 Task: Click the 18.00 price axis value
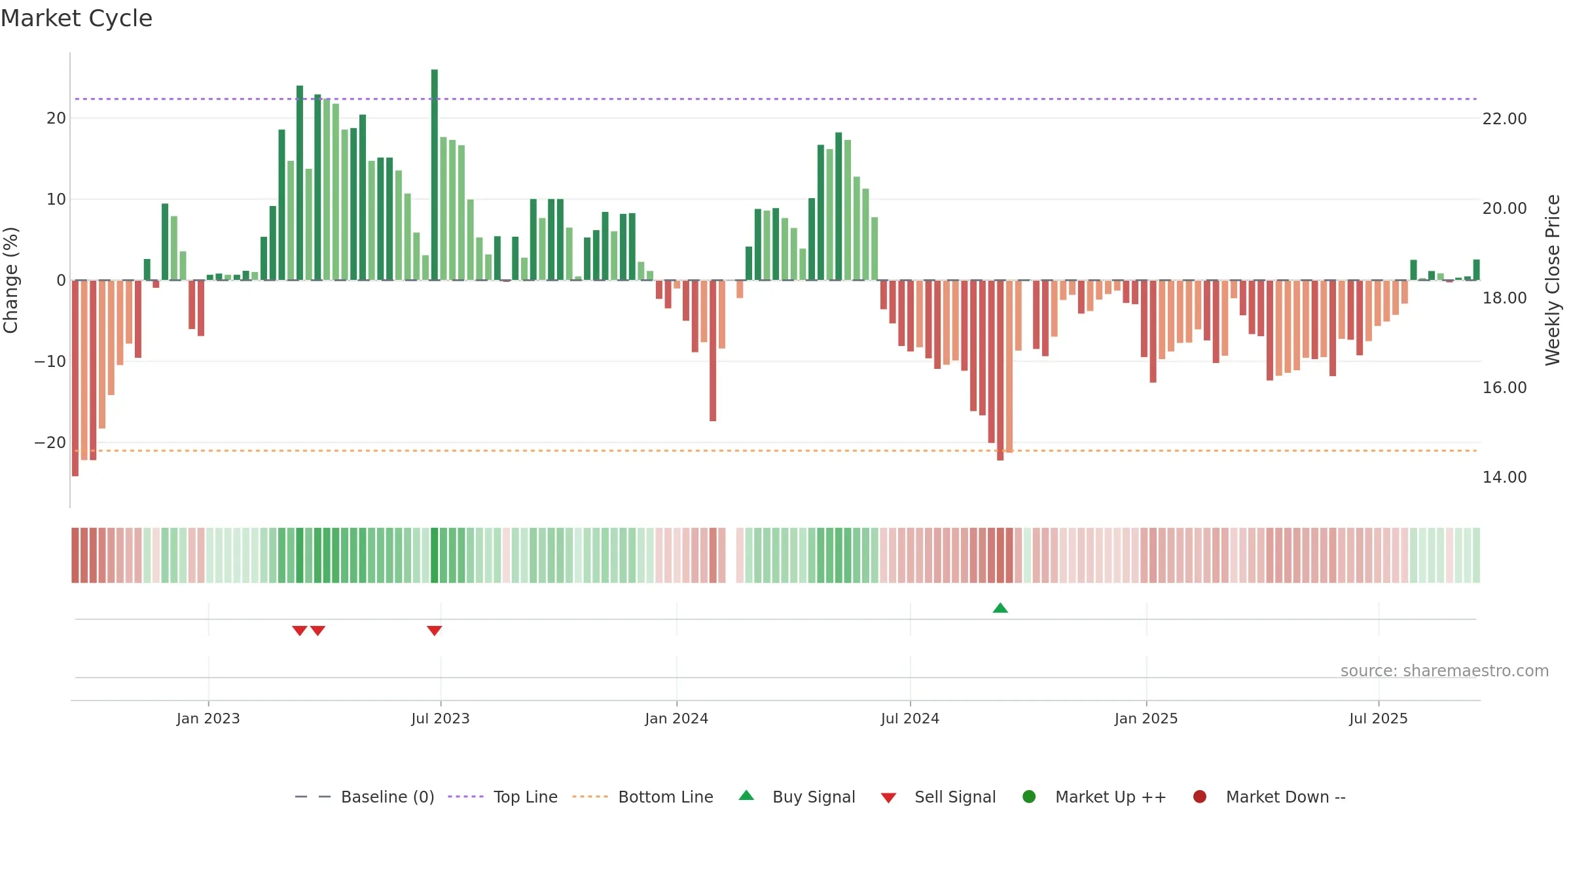coord(1504,298)
